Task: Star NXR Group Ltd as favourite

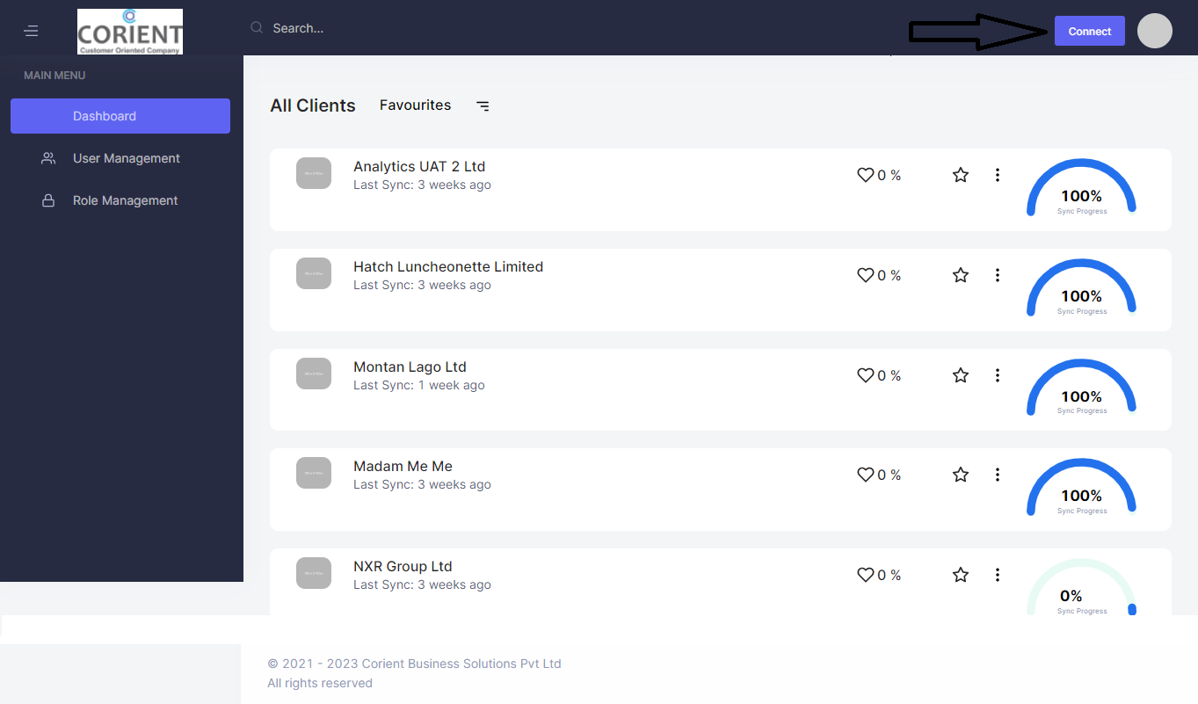Action: point(961,575)
